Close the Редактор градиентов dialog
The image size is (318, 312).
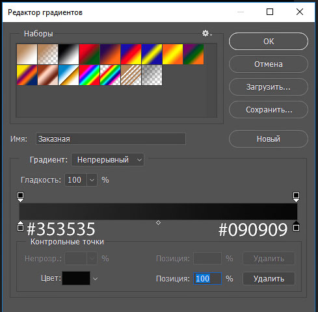tap(300, 12)
